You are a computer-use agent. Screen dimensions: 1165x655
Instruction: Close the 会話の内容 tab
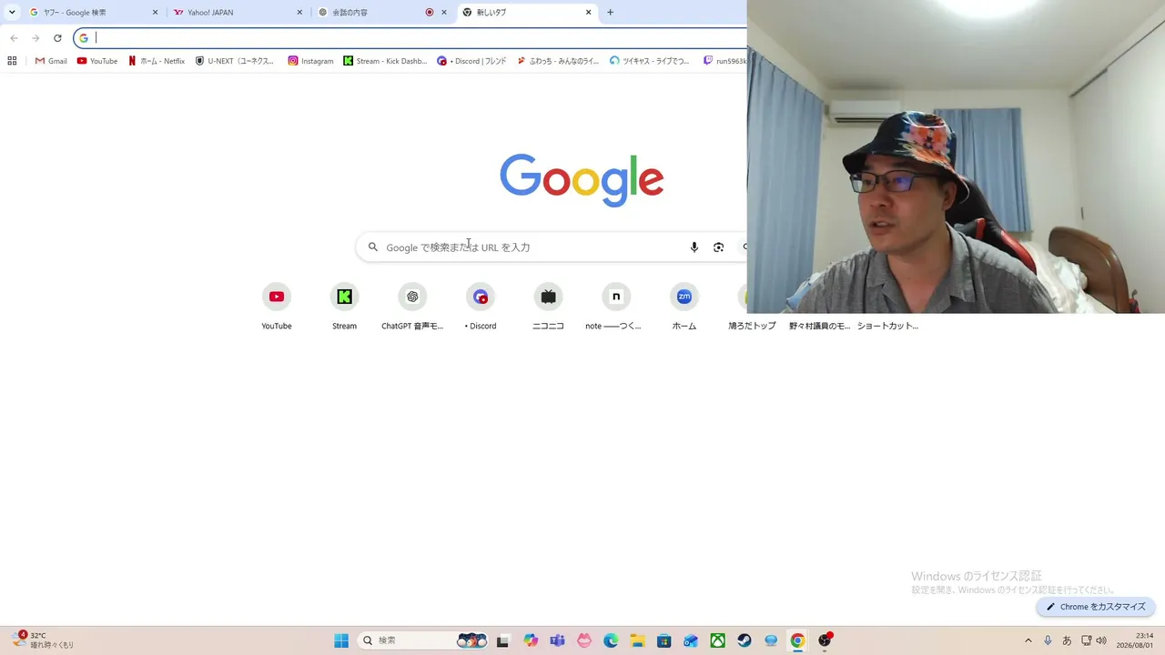point(444,13)
